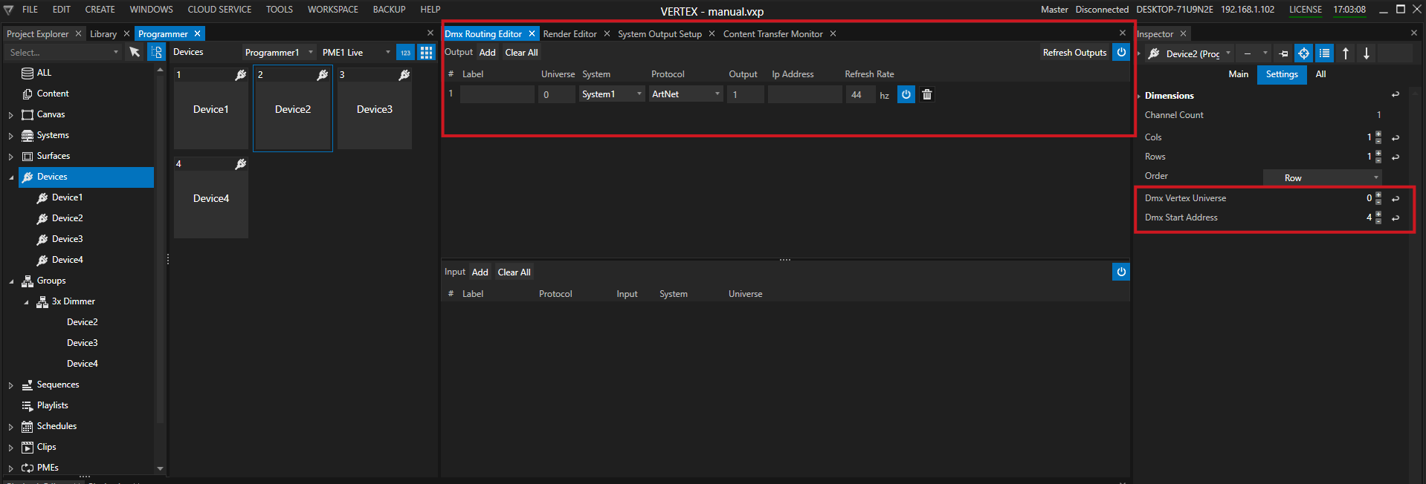Click the pin icon in Inspector toolbar
The height and width of the screenshot is (484, 1426).
tap(1283, 53)
